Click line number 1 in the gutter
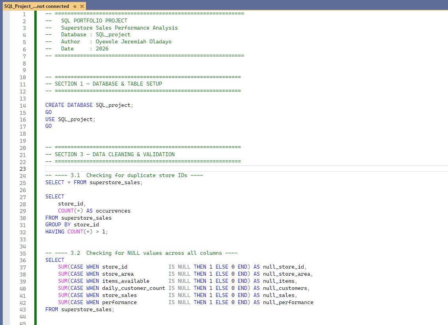This screenshot has height=325, width=448. (24, 14)
